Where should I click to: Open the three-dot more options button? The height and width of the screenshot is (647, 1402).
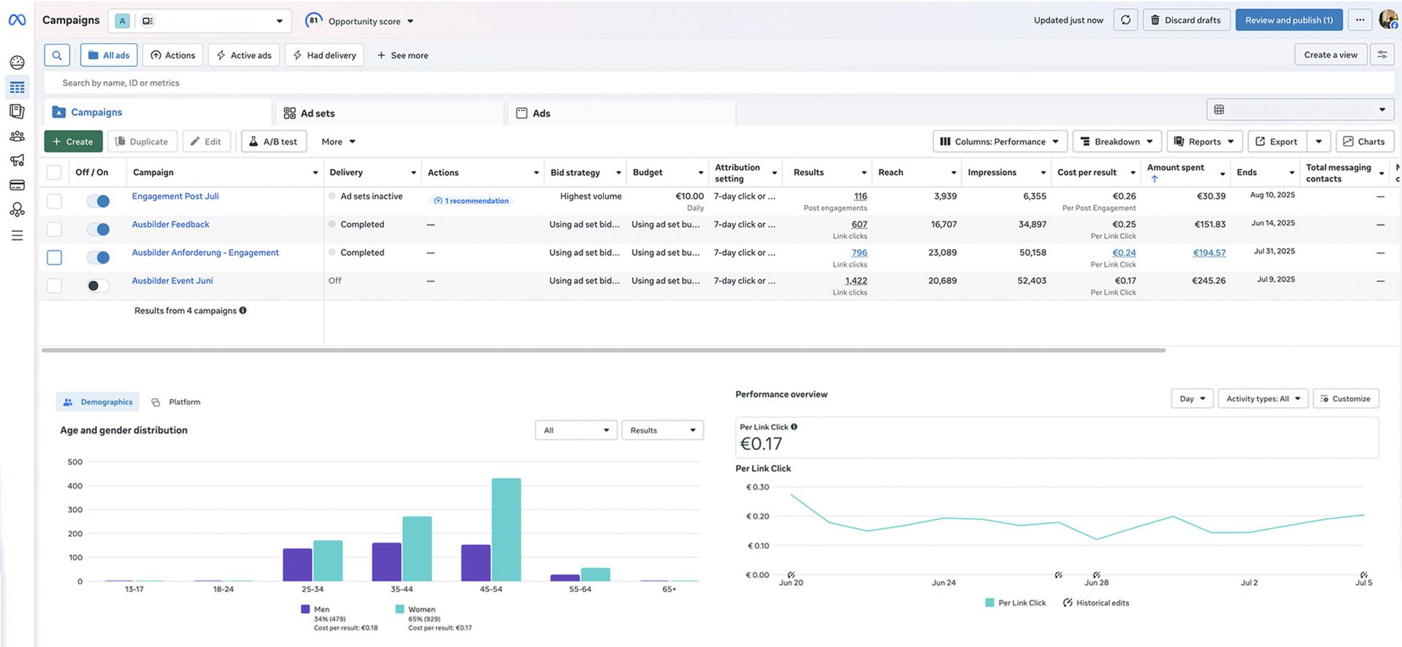pos(1360,20)
